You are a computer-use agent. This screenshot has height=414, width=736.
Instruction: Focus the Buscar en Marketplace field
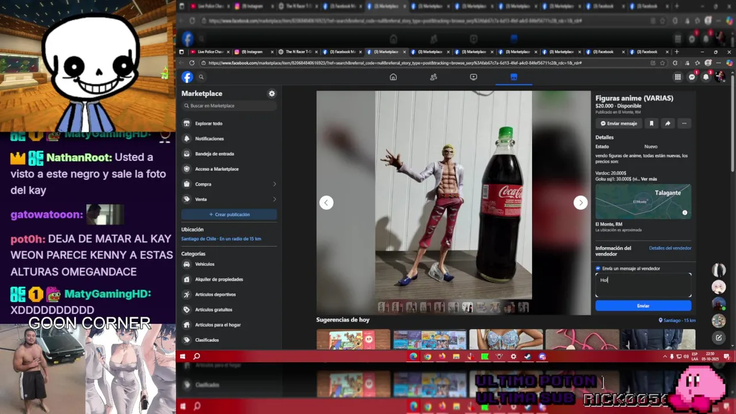[x=229, y=106]
